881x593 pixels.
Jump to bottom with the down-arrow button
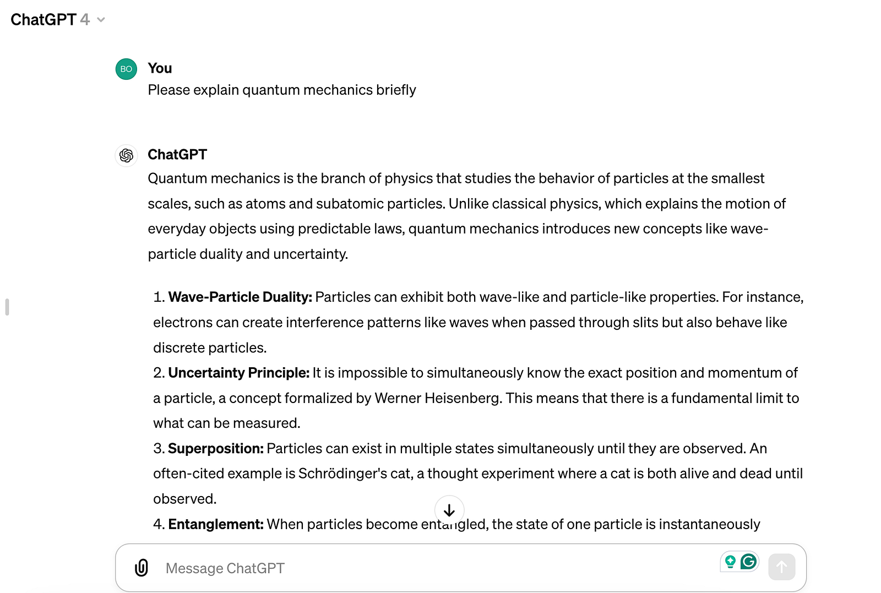click(x=449, y=510)
